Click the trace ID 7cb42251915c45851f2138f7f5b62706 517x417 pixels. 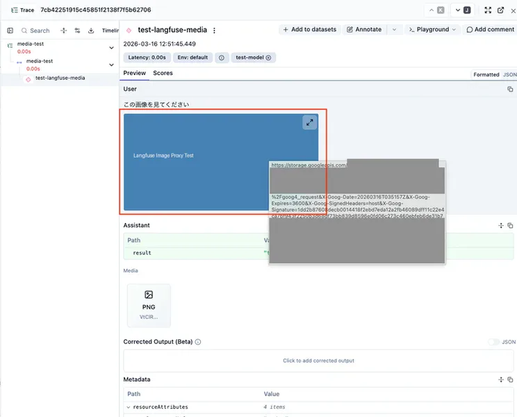click(x=96, y=10)
